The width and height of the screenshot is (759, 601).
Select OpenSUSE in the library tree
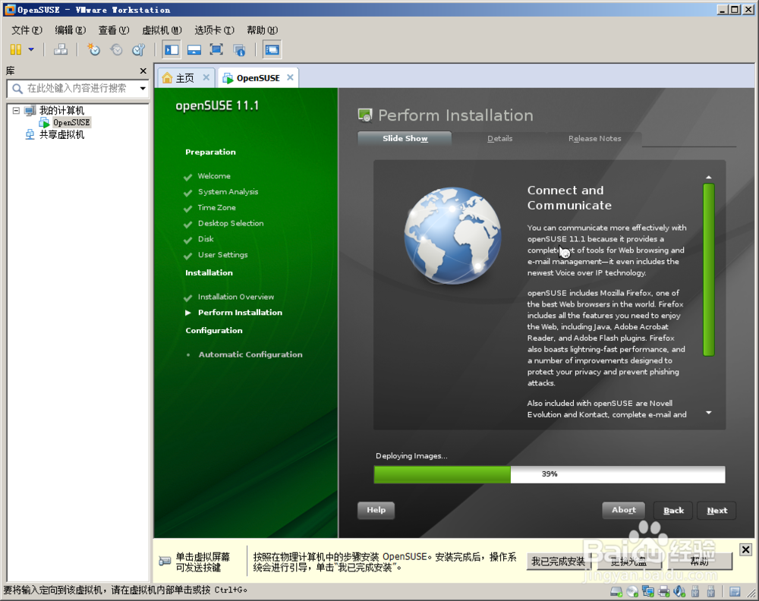[x=71, y=122]
